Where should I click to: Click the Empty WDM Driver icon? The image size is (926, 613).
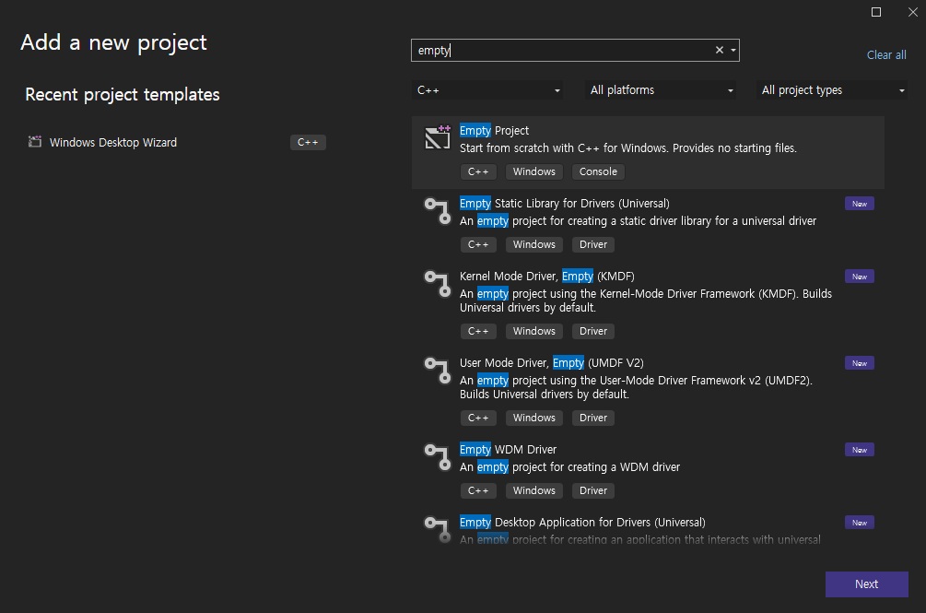point(436,456)
